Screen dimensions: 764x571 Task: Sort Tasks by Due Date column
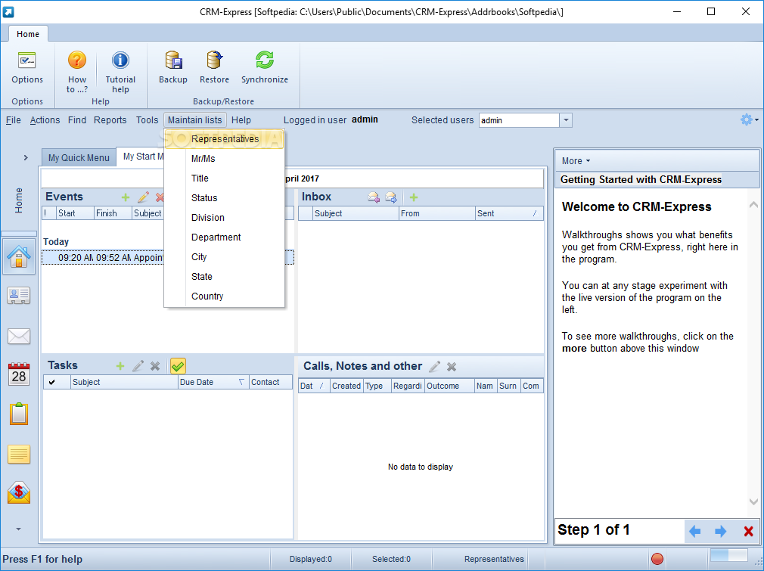[x=213, y=382]
